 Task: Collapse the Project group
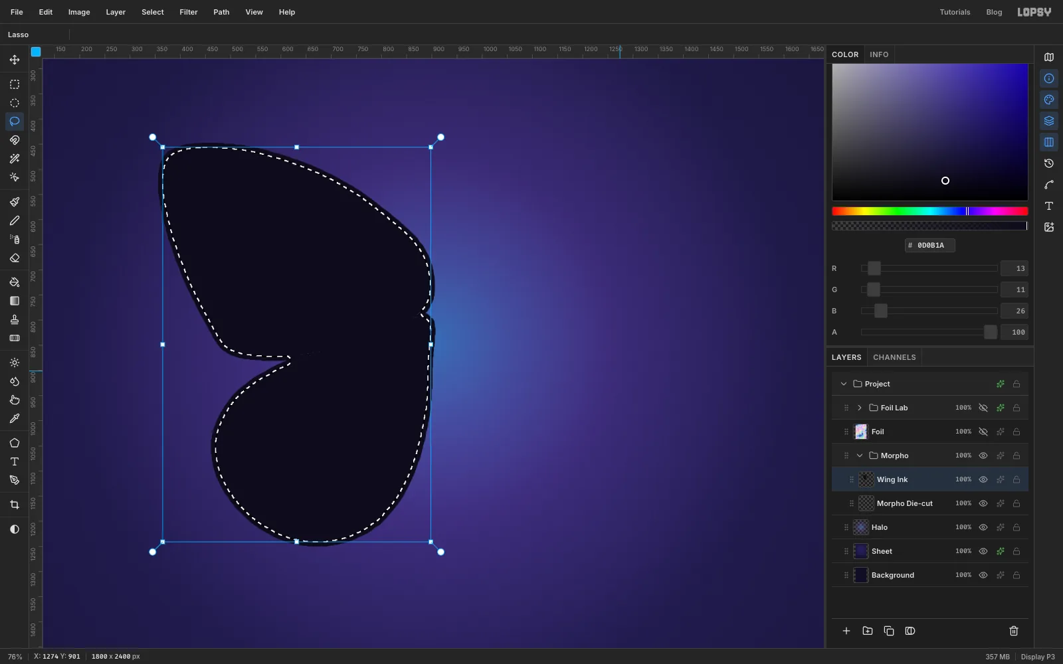844,384
